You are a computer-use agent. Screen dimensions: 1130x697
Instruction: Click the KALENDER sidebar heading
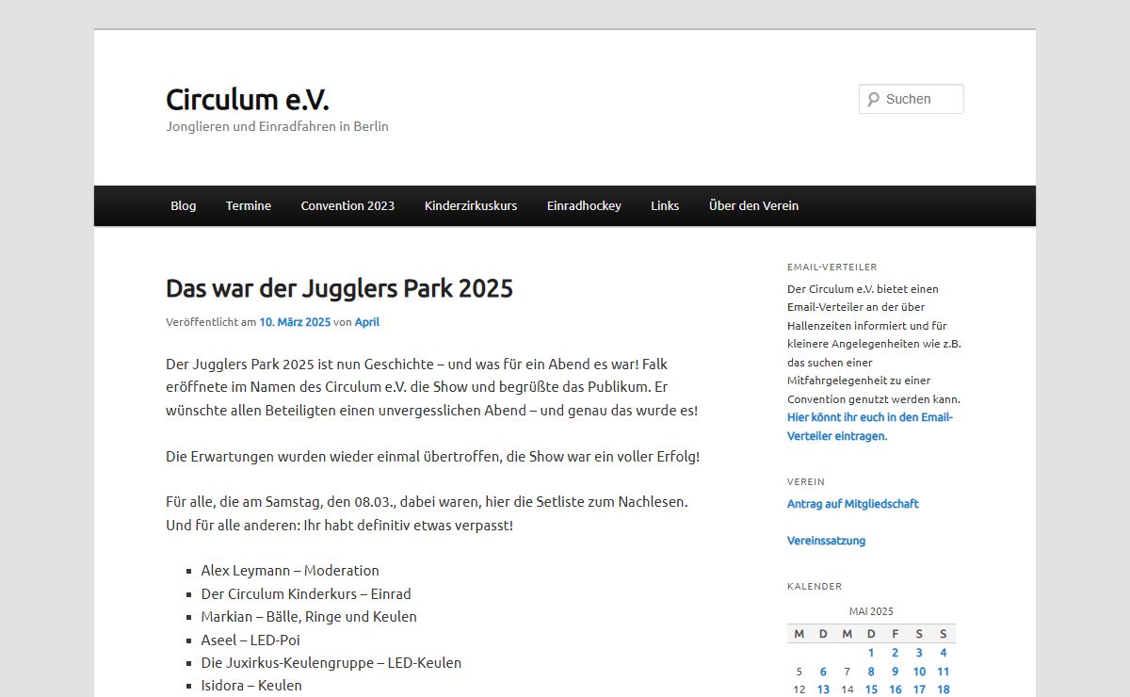click(x=815, y=587)
